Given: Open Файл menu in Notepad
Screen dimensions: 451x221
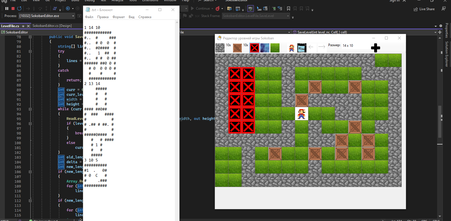Looking at the screenshot, I should click(89, 17).
